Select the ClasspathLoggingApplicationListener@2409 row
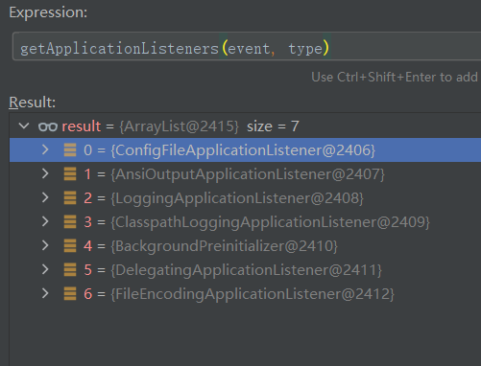This screenshot has width=481, height=366. click(245, 222)
